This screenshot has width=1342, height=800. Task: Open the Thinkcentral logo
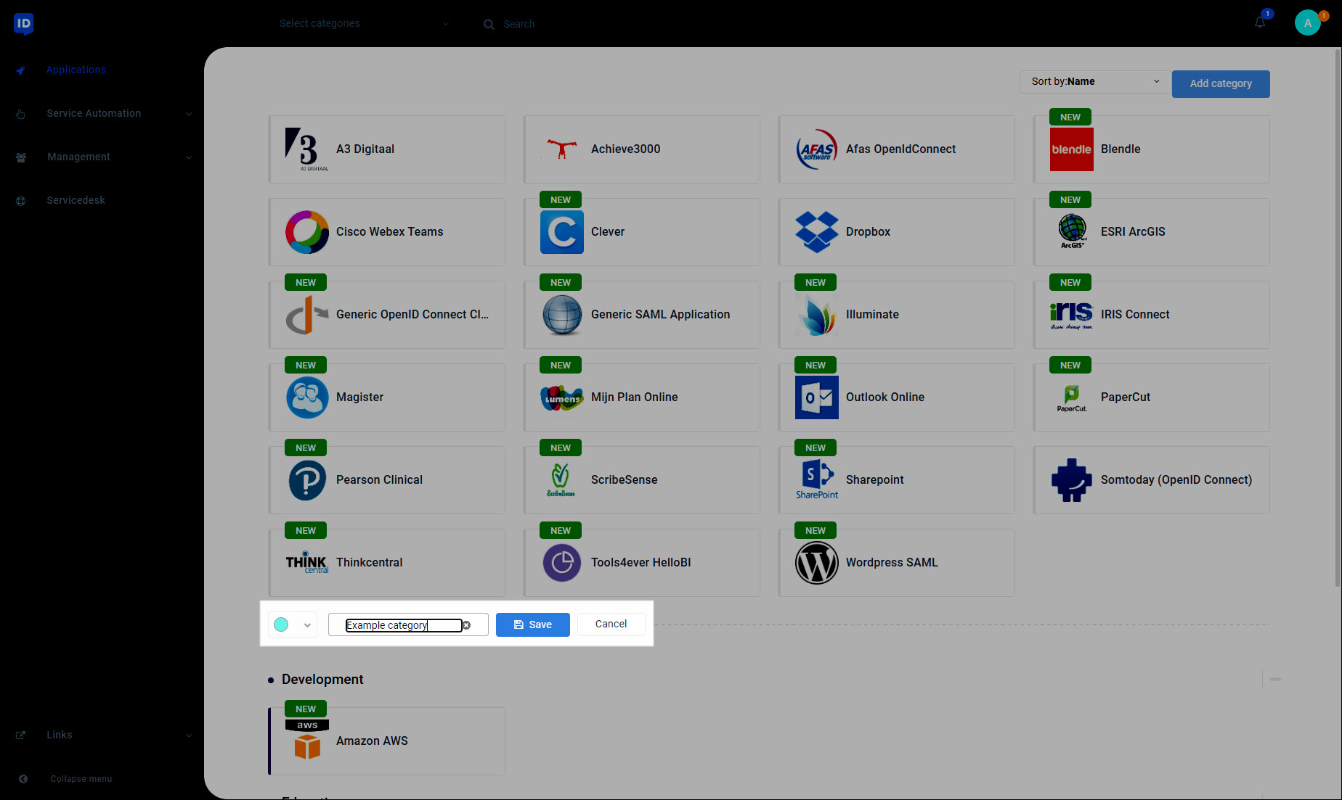[307, 563]
